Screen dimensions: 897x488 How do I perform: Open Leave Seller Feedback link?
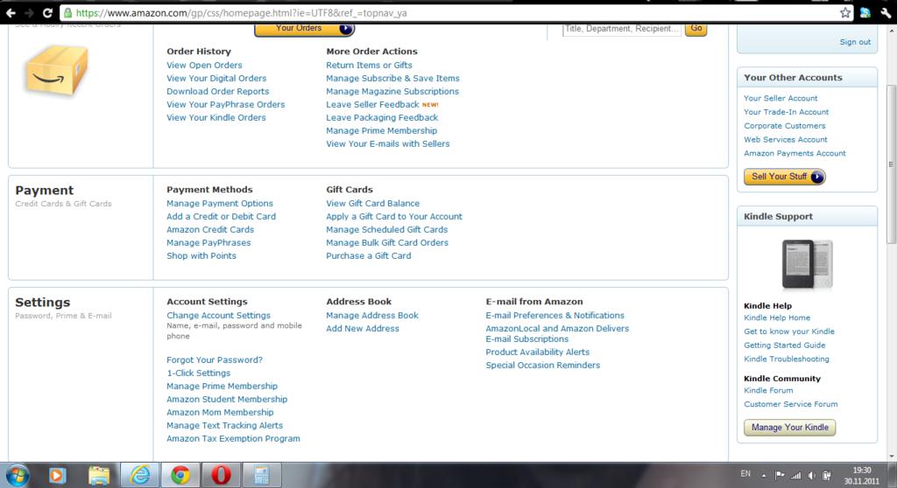point(372,105)
